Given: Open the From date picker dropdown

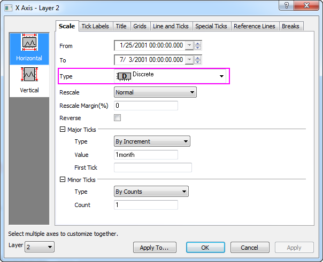Looking at the screenshot, I should (x=188, y=46).
